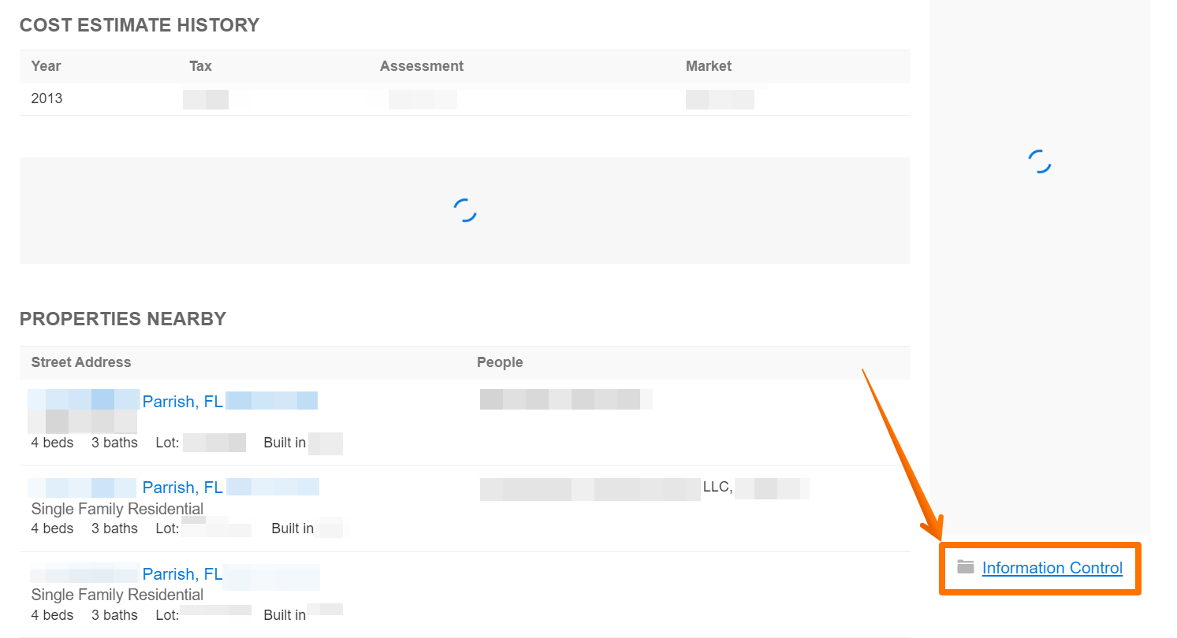
Task: Open the Information Control link
Action: click(x=1052, y=567)
